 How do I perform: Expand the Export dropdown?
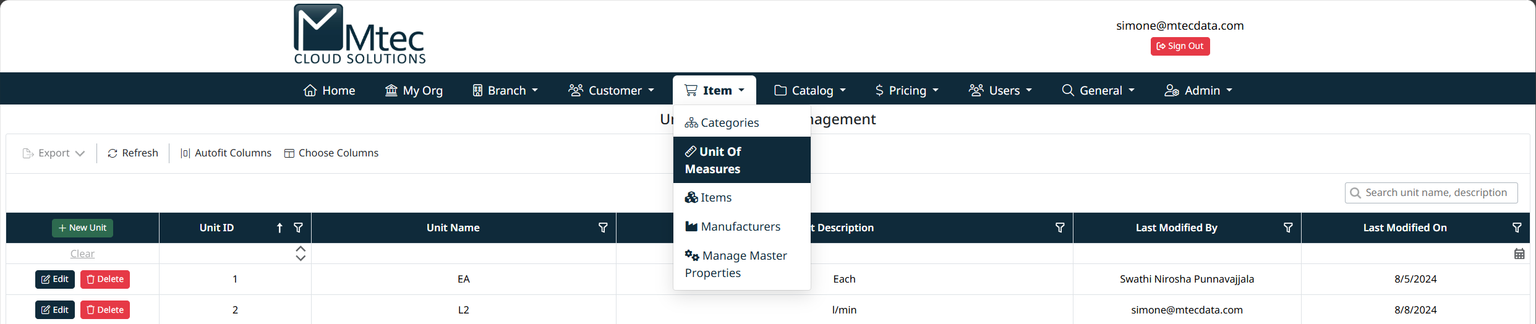click(x=54, y=153)
